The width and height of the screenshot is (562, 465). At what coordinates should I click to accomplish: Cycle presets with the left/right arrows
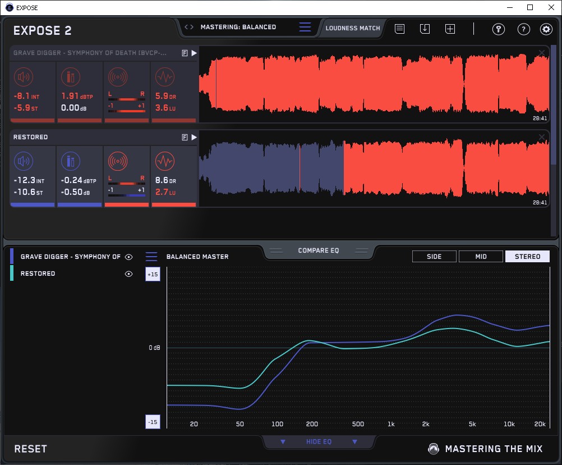[189, 27]
